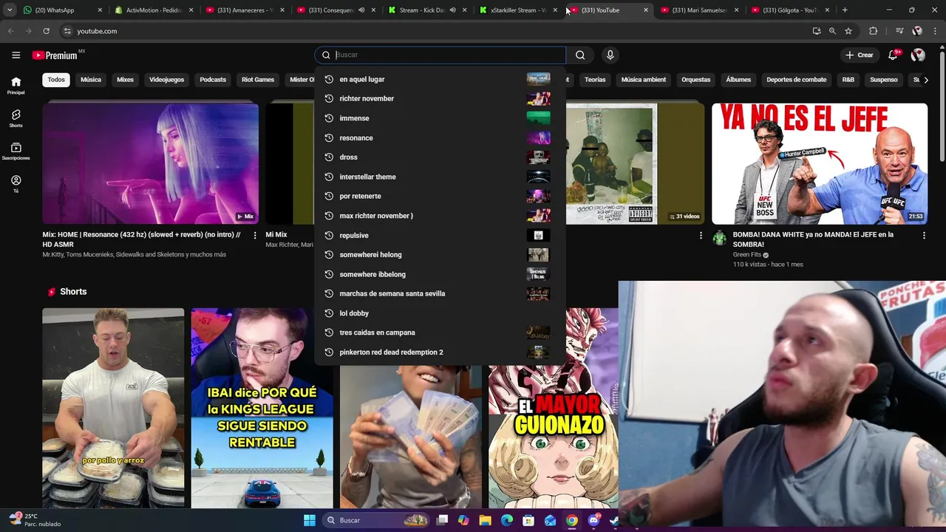This screenshot has width=946, height=532.
Task: Choose 'en aquel lugar' search suggestion
Action: point(440,79)
